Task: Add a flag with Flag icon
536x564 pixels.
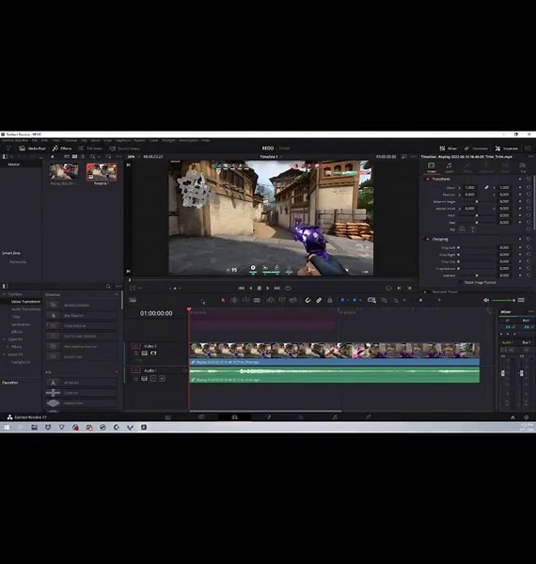Action: tap(342, 300)
